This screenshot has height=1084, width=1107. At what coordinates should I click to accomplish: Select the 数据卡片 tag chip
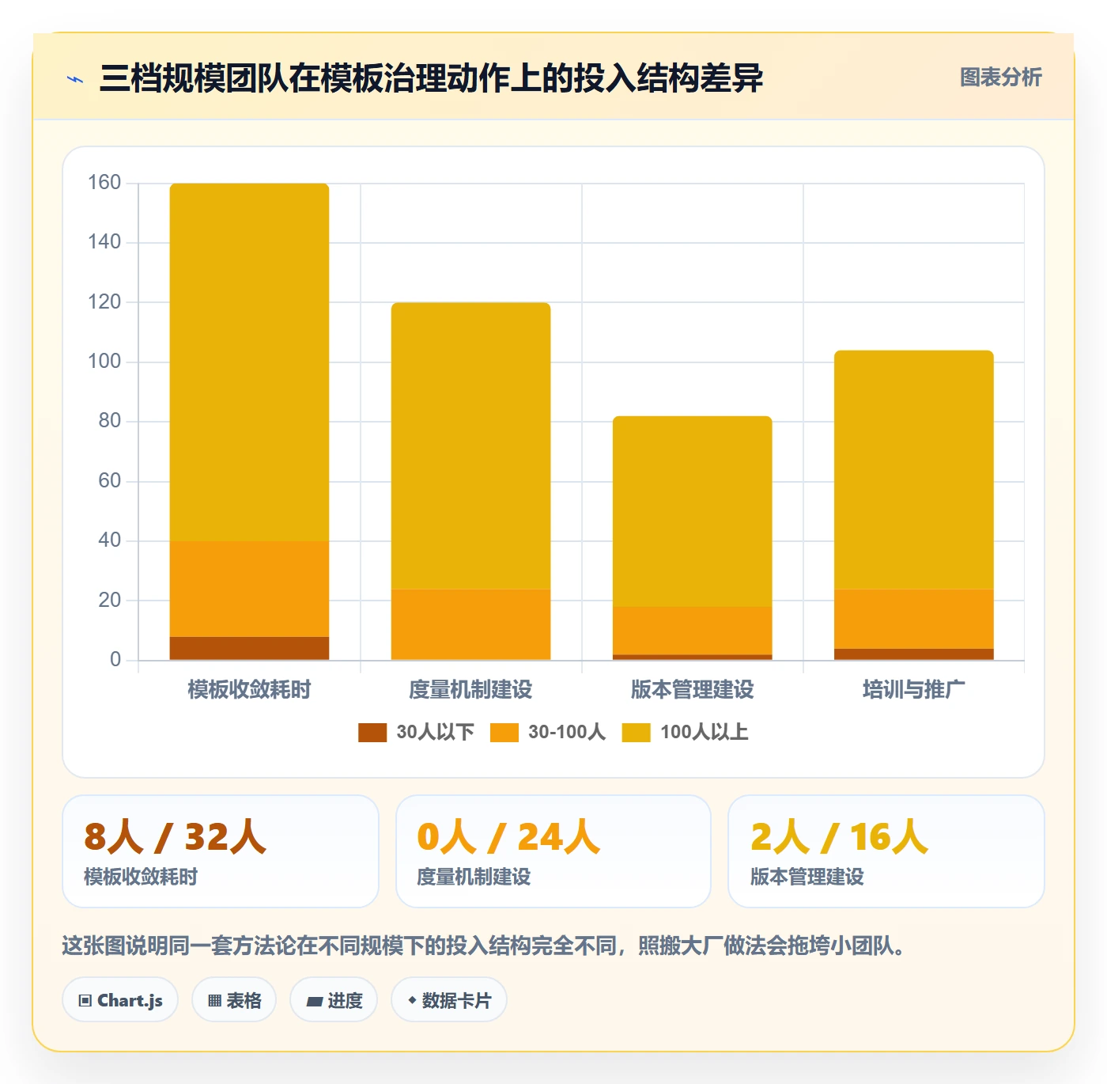click(449, 1000)
